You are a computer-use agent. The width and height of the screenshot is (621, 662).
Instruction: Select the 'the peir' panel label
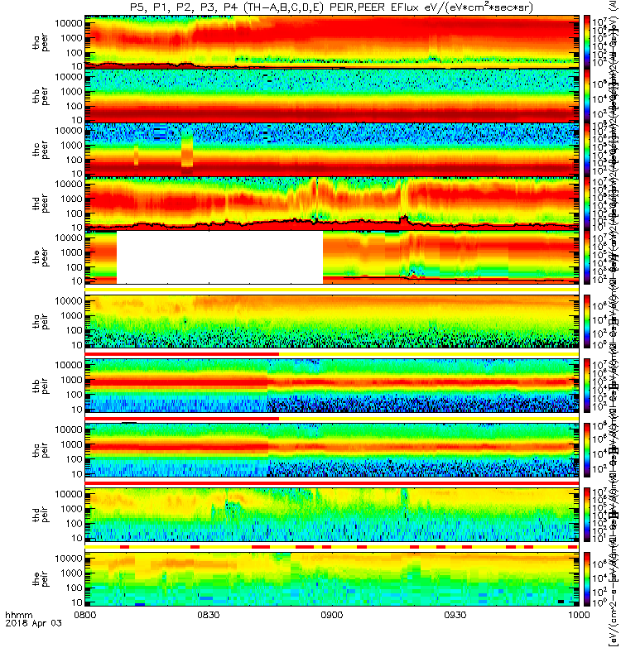(41, 578)
